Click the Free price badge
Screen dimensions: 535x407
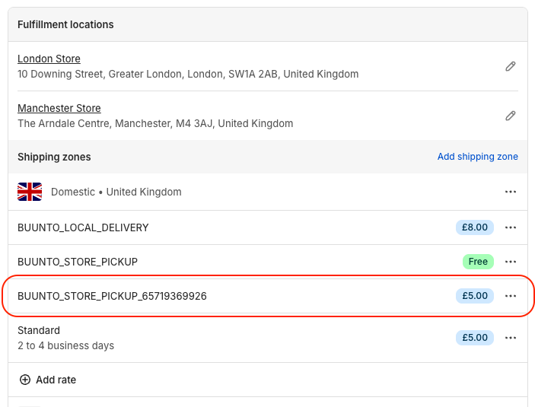click(x=478, y=262)
